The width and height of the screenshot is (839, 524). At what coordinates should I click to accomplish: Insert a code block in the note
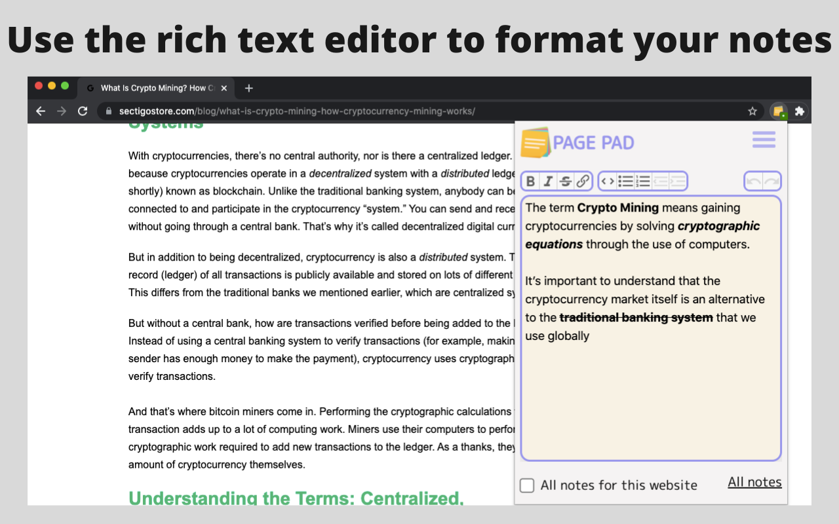pos(608,181)
